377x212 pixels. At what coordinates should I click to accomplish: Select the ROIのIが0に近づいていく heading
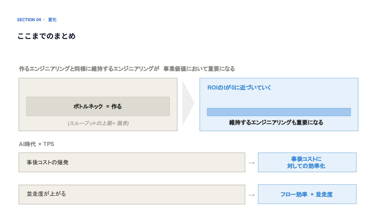(239, 88)
